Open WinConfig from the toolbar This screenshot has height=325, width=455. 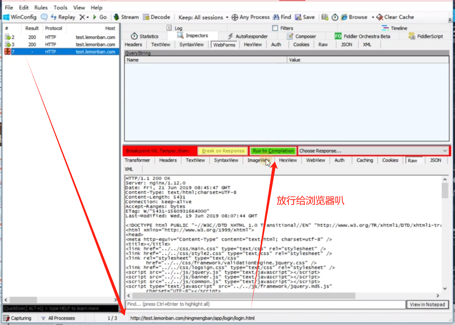pos(20,17)
